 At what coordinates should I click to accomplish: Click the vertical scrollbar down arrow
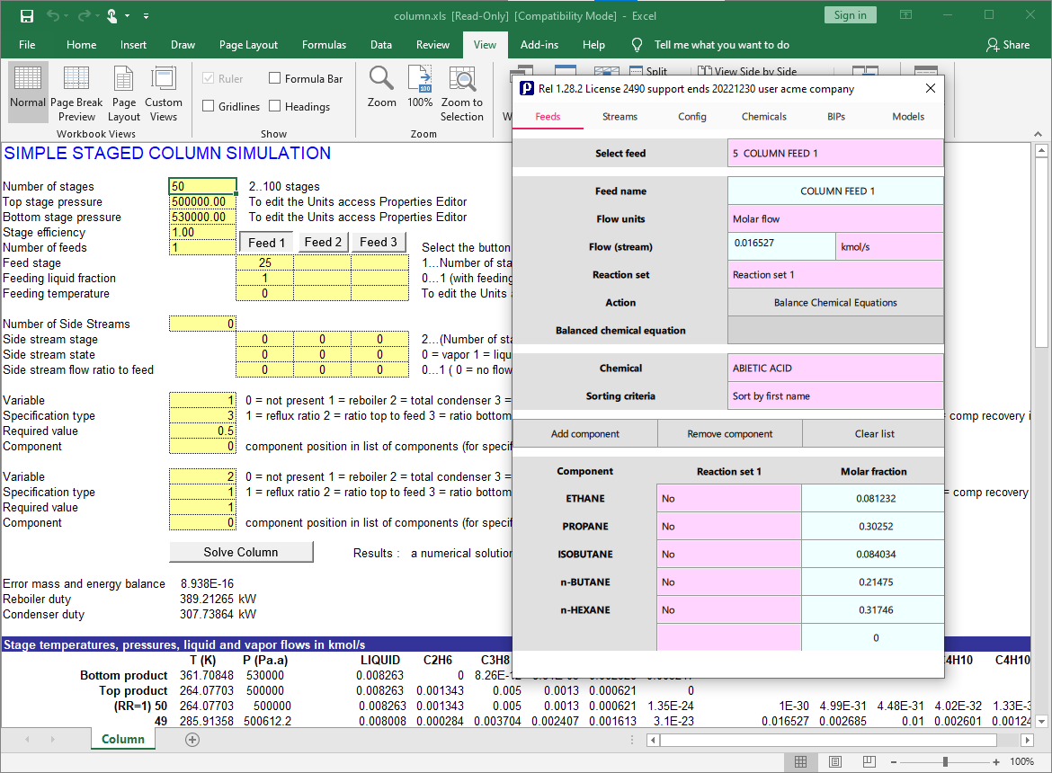(1041, 722)
